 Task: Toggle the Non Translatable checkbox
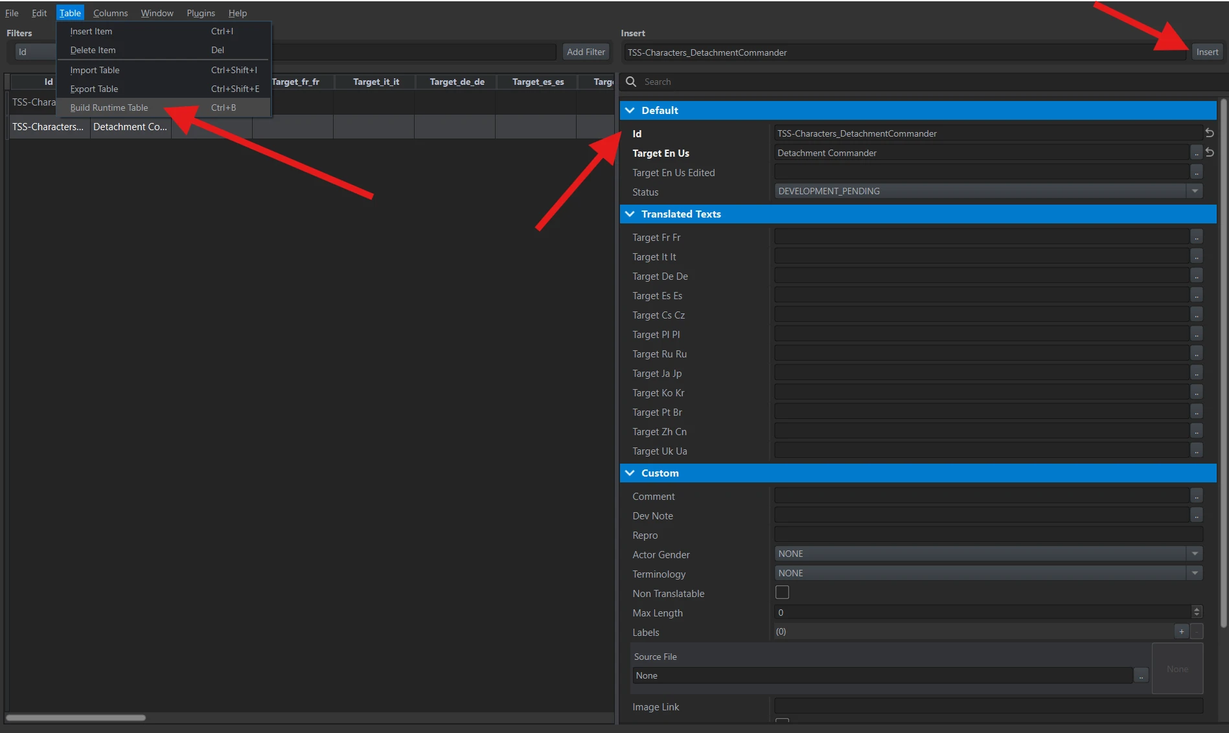coord(782,592)
